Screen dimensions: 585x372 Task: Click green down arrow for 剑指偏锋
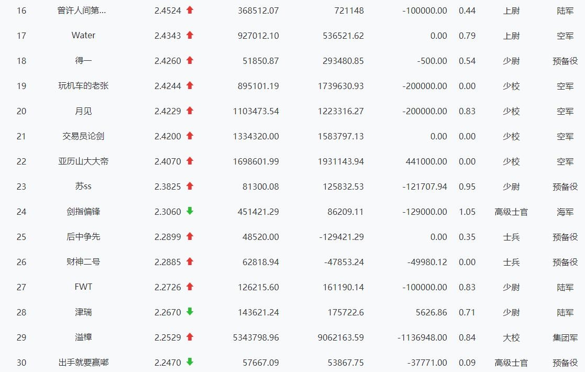(x=190, y=211)
